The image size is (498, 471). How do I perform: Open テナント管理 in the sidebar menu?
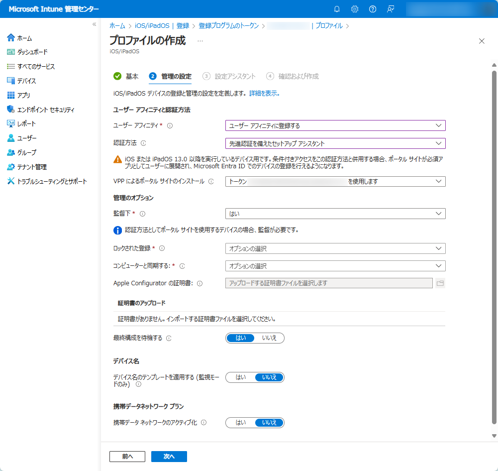32,167
